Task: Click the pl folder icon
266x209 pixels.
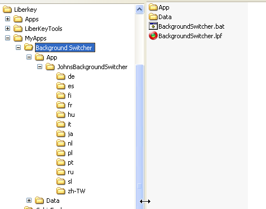Action: [x=61, y=153]
